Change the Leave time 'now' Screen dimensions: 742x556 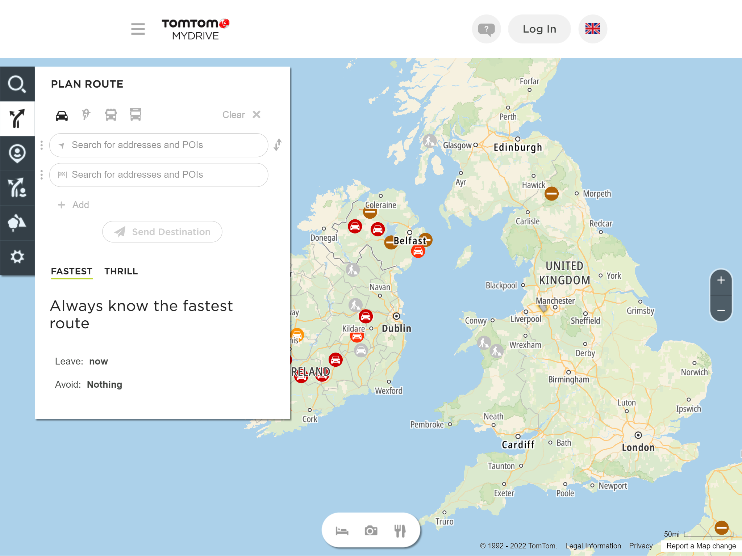click(x=99, y=361)
